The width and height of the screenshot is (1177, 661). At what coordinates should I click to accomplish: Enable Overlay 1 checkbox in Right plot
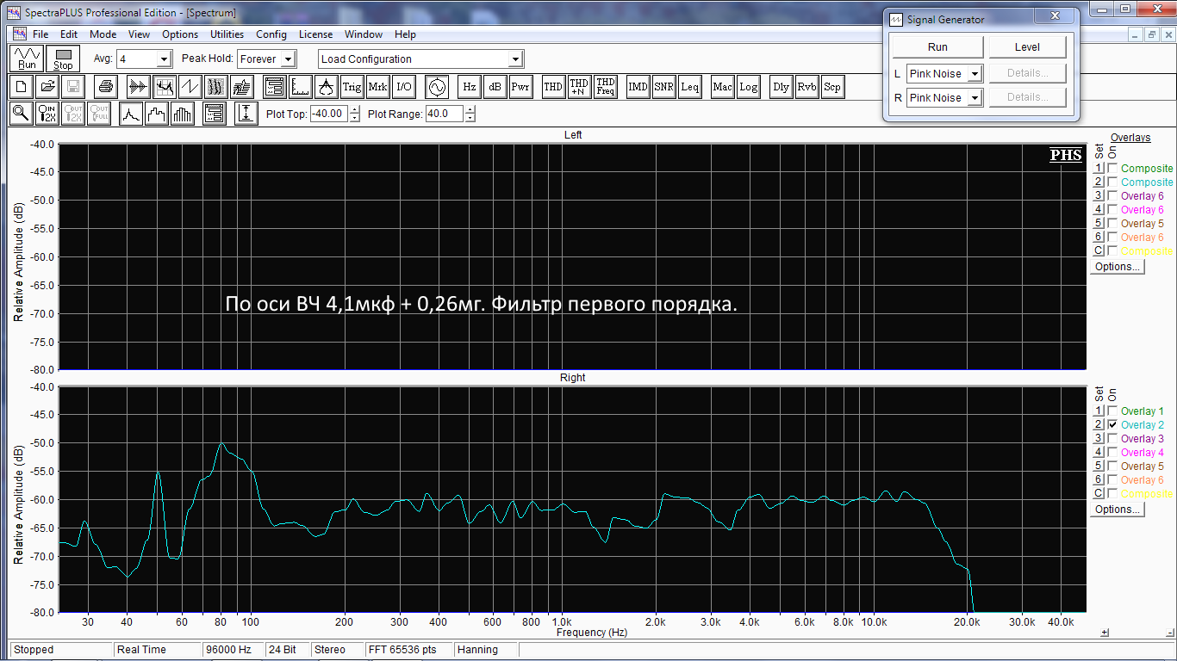pyautogui.click(x=1112, y=411)
